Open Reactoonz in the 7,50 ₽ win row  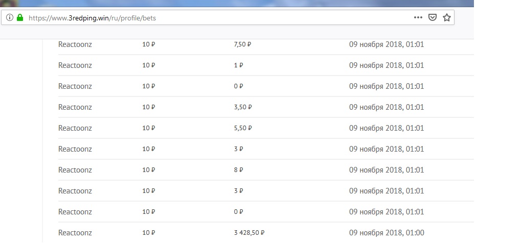[75, 44]
